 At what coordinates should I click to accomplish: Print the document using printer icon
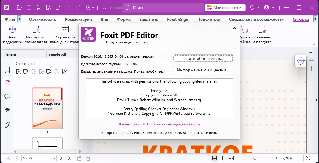39,8
